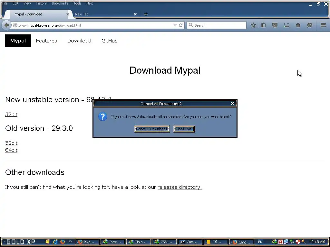
Task: Download 32bit of old version 29.3.0
Action: 11,143
